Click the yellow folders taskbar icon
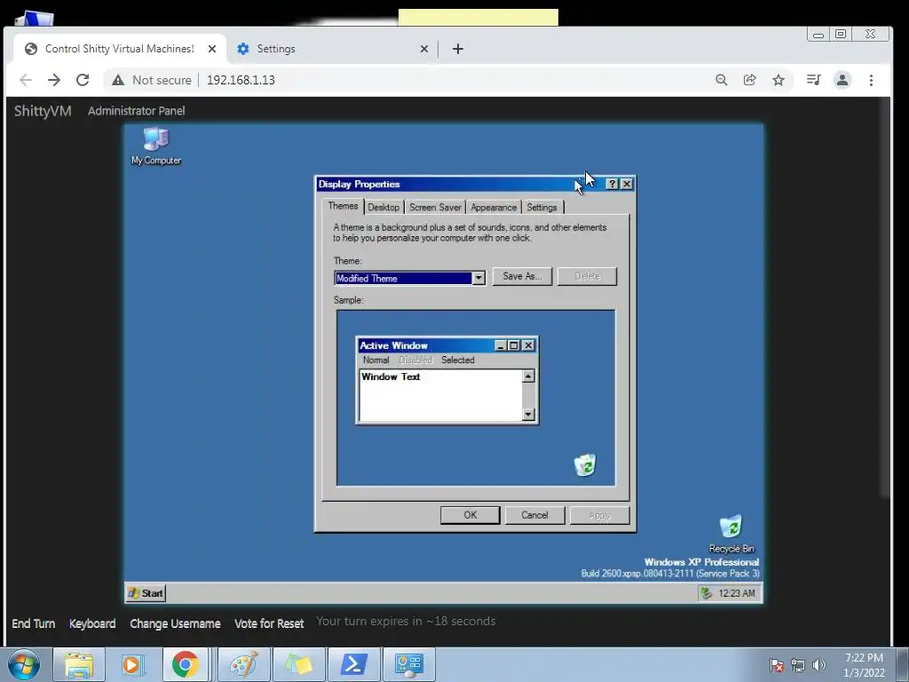Viewport: 909px width, 682px height. [x=299, y=664]
